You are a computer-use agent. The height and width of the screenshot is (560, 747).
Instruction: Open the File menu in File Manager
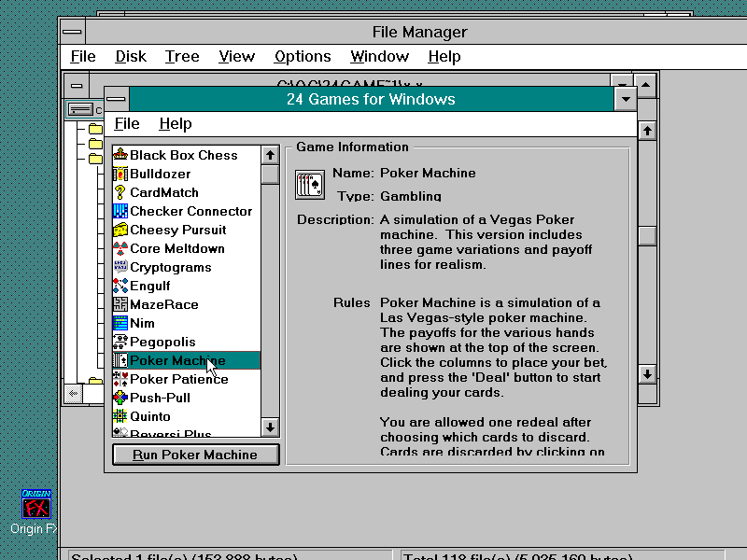coord(83,56)
